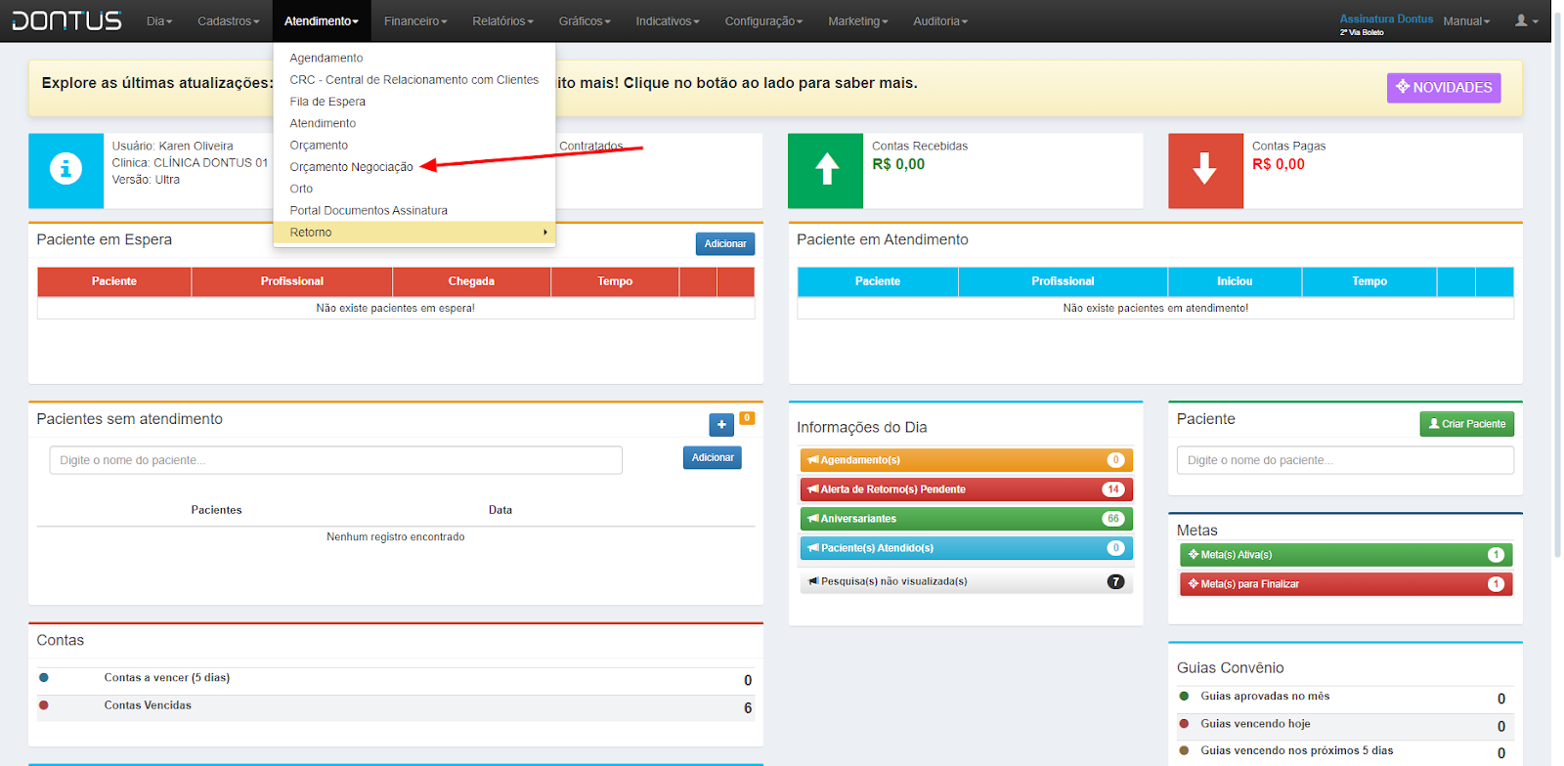Click the Chegada column header
Viewport: 1564px width, 766px height.
[x=471, y=281]
